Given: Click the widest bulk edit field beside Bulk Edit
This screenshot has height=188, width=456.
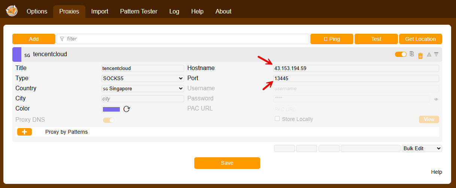Looking at the screenshot, I should (371, 148).
